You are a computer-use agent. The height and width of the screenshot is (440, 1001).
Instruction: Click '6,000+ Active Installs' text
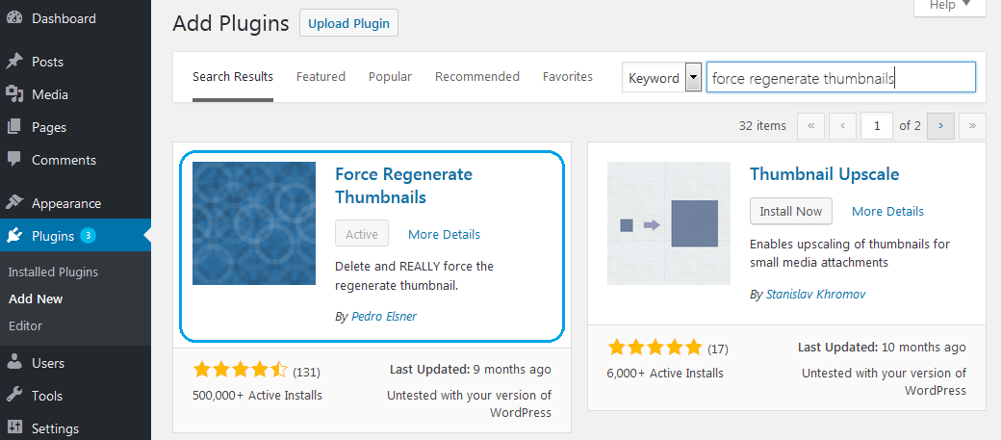(665, 373)
